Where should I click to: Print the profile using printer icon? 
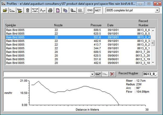[x=50, y=10]
